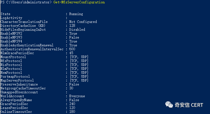Click the OnlineTimeoutSec value 180

point(72,112)
